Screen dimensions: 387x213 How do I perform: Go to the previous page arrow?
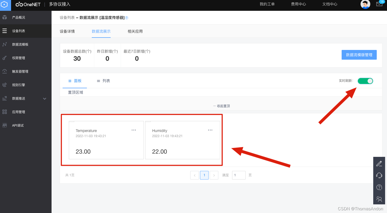(195, 175)
